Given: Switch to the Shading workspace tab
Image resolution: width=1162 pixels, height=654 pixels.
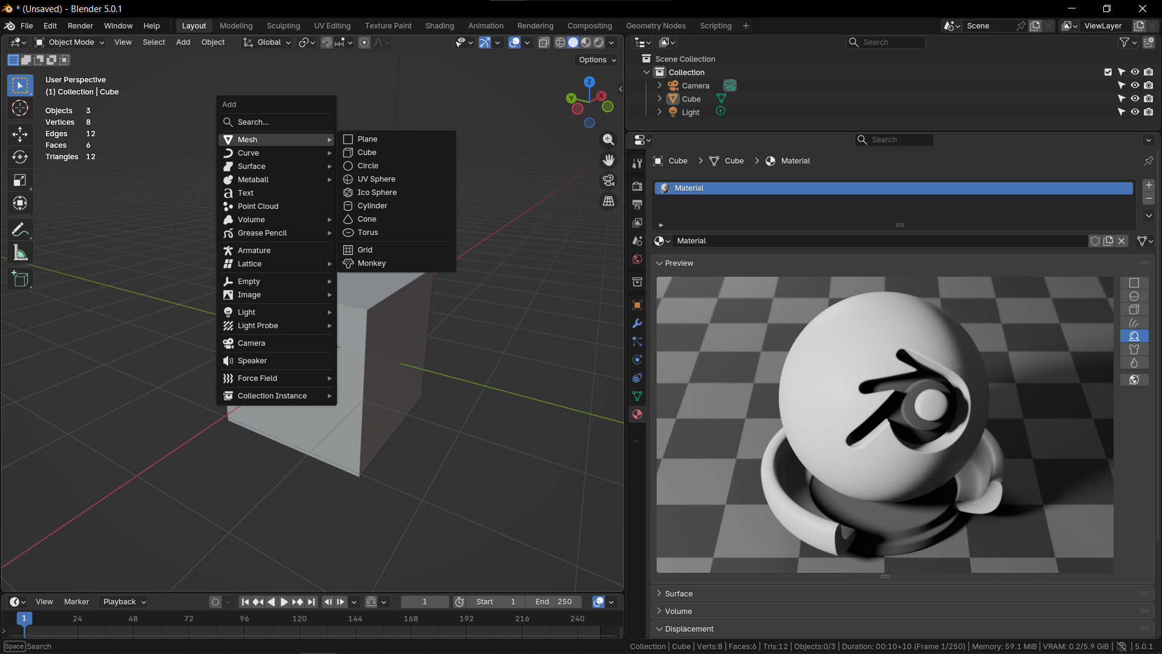Looking at the screenshot, I should (439, 26).
